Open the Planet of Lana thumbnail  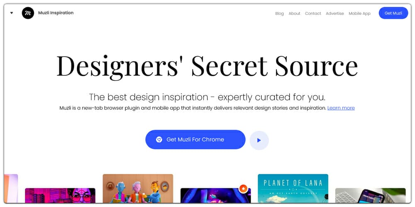(293, 188)
